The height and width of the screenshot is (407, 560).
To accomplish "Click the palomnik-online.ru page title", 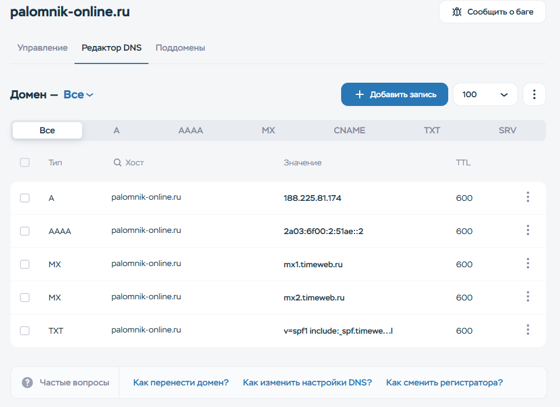I will [x=70, y=12].
